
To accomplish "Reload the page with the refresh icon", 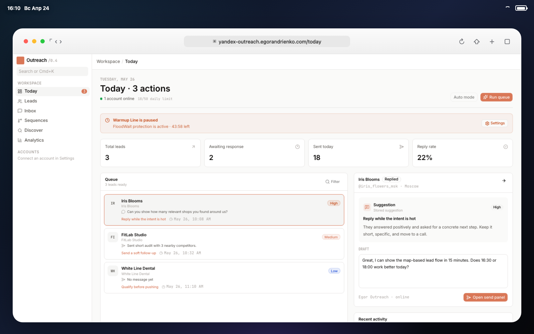I will pos(462,41).
